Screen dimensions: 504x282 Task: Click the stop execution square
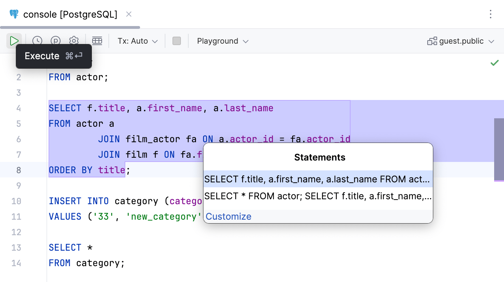pyautogui.click(x=176, y=40)
